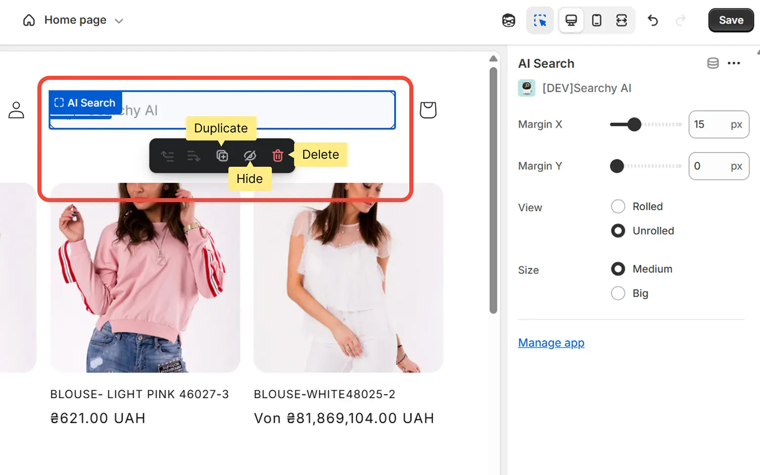Image resolution: width=760 pixels, height=475 pixels.
Task: Select the Rolled view option
Action: [x=618, y=206]
